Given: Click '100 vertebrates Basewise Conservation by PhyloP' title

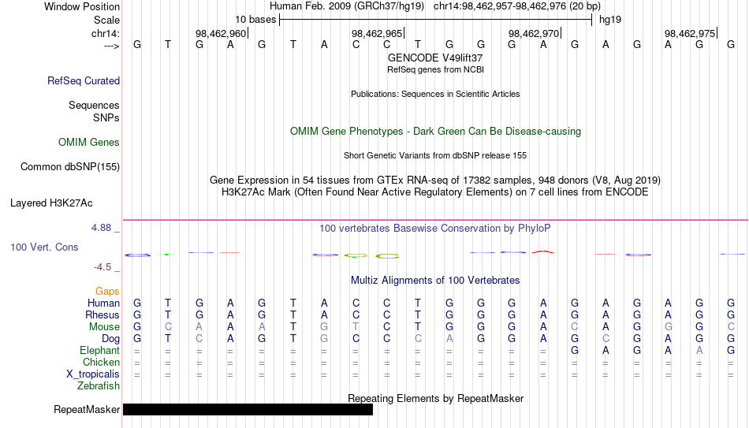Looking at the screenshot, I should 435,229.
